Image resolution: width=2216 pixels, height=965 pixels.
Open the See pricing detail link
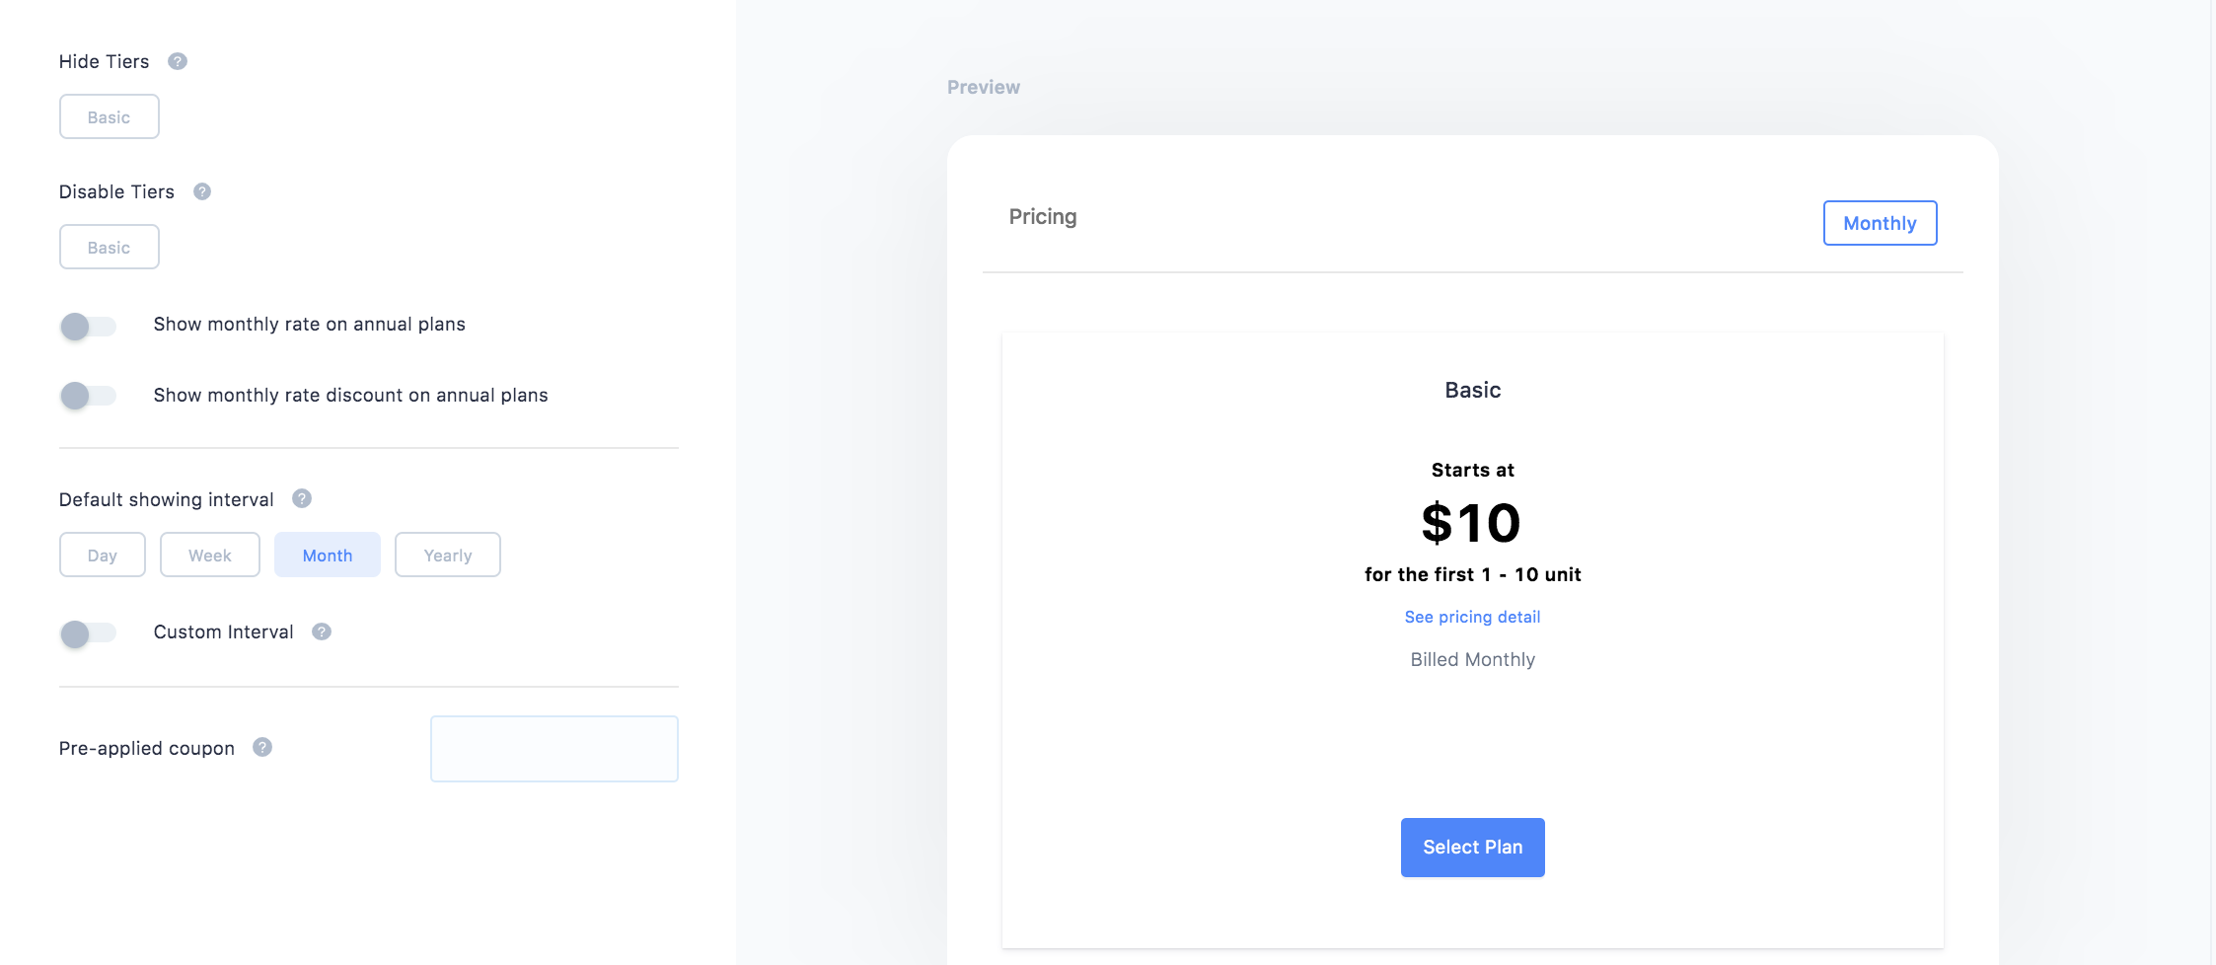(x=1473, y=617)
